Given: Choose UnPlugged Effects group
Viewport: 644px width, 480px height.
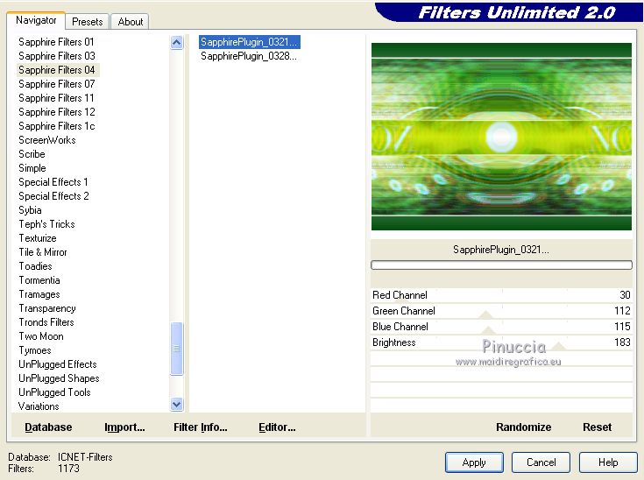Looking at the screenshot, I should 58,364.
